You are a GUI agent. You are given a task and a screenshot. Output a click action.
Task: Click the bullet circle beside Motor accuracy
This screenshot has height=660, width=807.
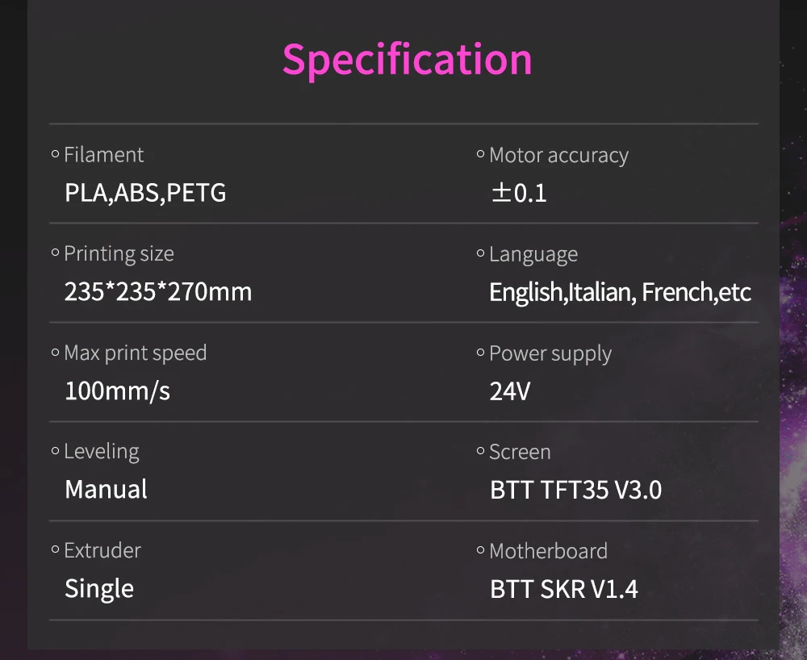(481, 154)
